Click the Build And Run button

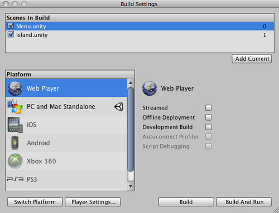point(244,202)
